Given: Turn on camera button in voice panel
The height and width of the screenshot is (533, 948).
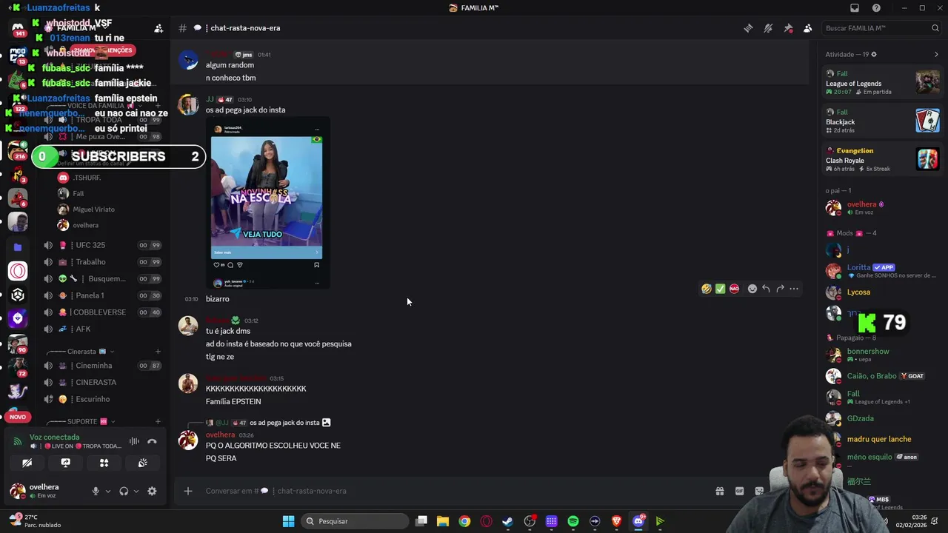Looking at the screenshot, I should point(27,463).
